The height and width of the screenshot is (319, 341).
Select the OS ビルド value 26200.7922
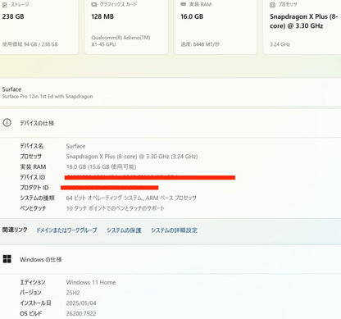coord(81,313)
